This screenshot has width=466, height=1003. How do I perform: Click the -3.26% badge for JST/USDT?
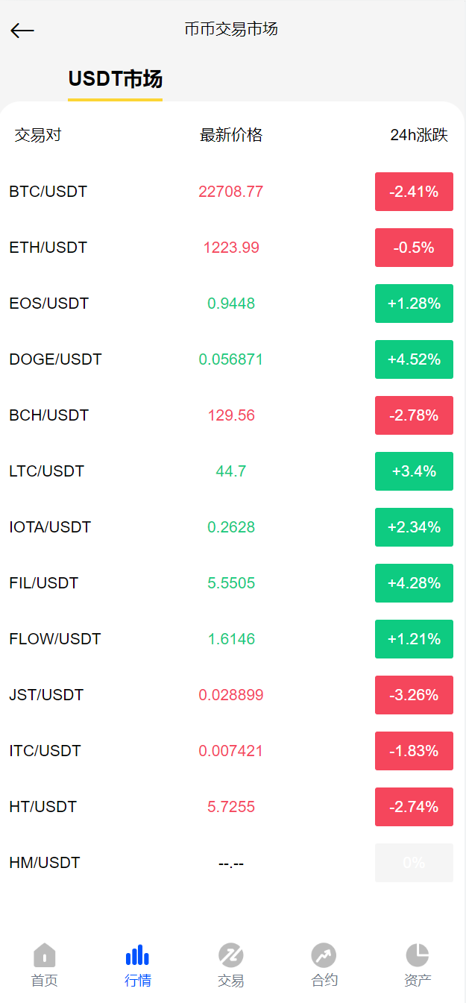click(x=414, y=695)
